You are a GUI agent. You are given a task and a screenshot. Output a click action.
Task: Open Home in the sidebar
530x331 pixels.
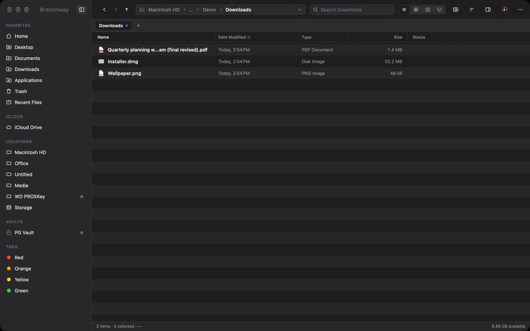click(46, 36)
